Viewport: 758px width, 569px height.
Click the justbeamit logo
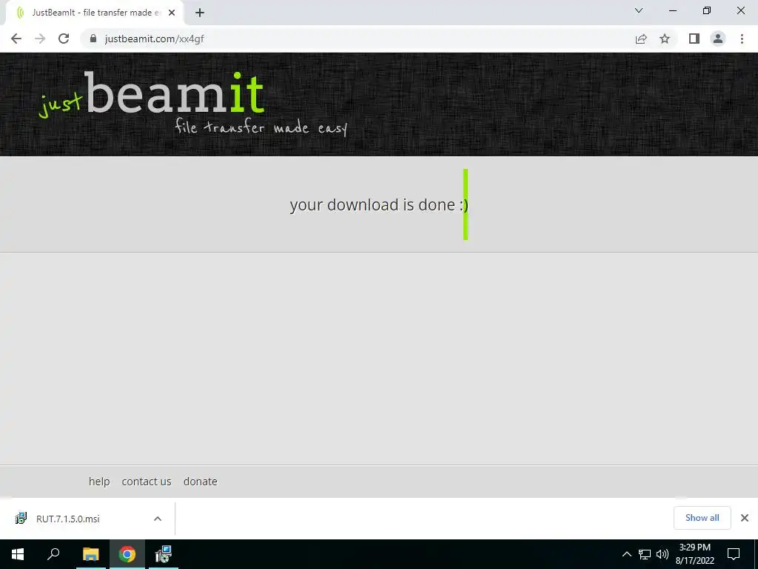pyautogui.click(x=152, y=94)
